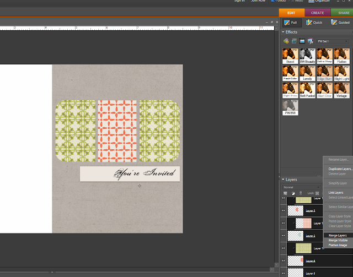Click the coral patterned strip on the canvas
Screen dimensions: 353x277
pyautogui.click(x=117, y=131)
